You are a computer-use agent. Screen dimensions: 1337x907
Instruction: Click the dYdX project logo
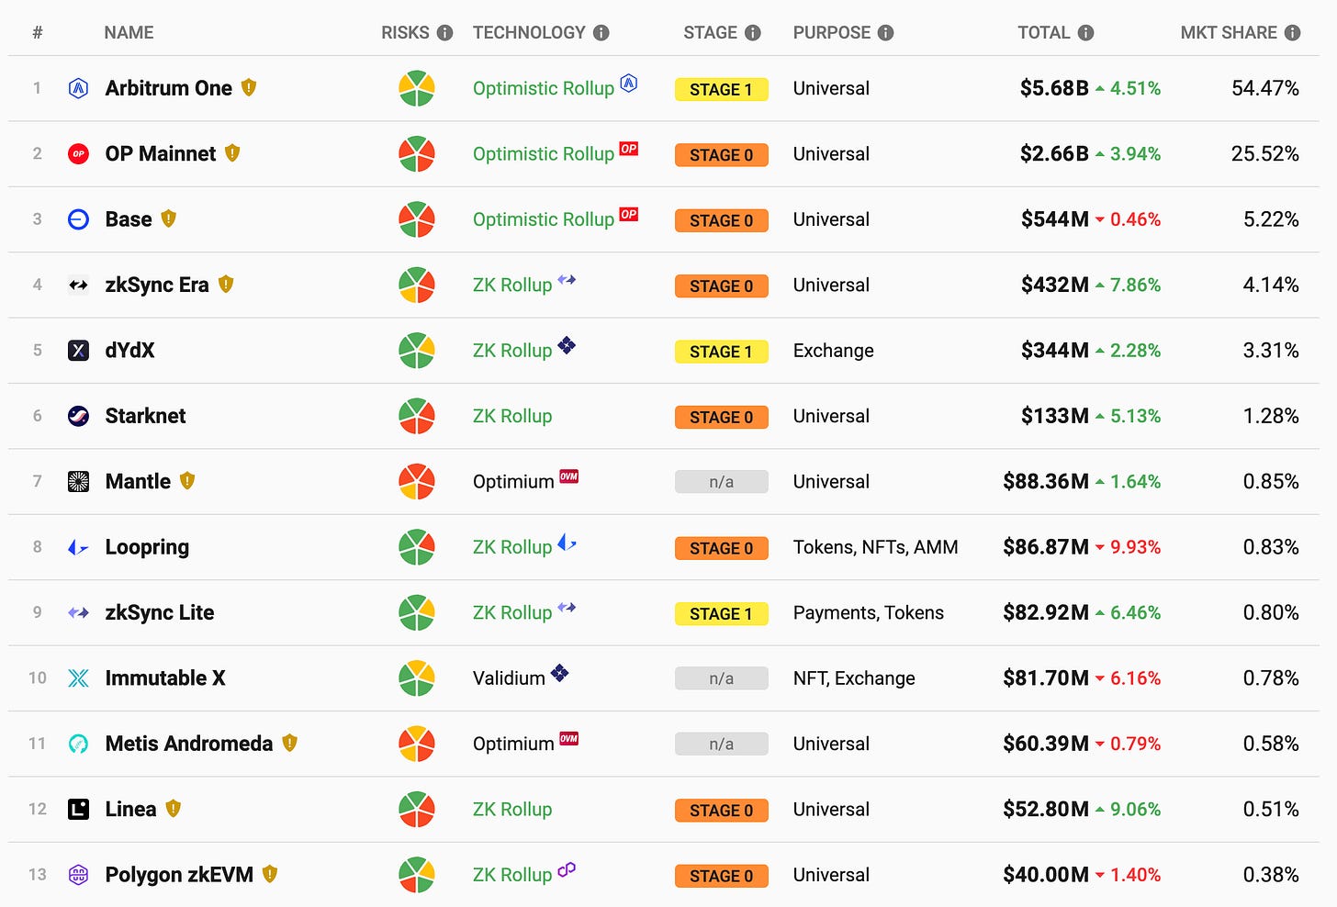tap(79, 351)
